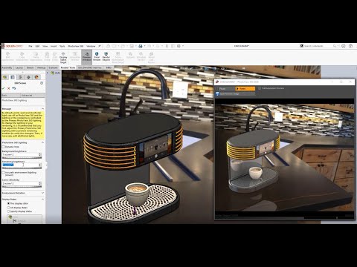
Task: Click the Background brightness slider
Action: click(22, 158)
